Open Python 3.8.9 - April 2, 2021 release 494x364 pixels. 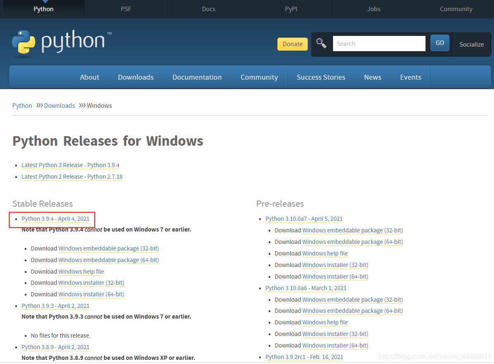pos(55,347)
